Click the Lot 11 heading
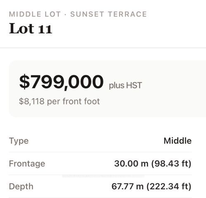The width and height of the screenshot is (206, 198). [31, 28]
